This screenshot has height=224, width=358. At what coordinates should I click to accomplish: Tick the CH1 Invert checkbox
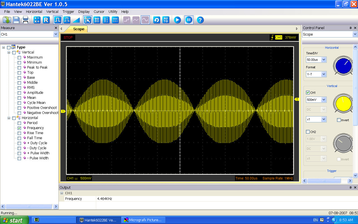[x=339, y=120]
